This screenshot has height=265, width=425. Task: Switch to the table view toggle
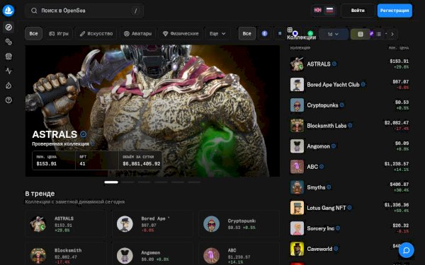coord(361,34)
